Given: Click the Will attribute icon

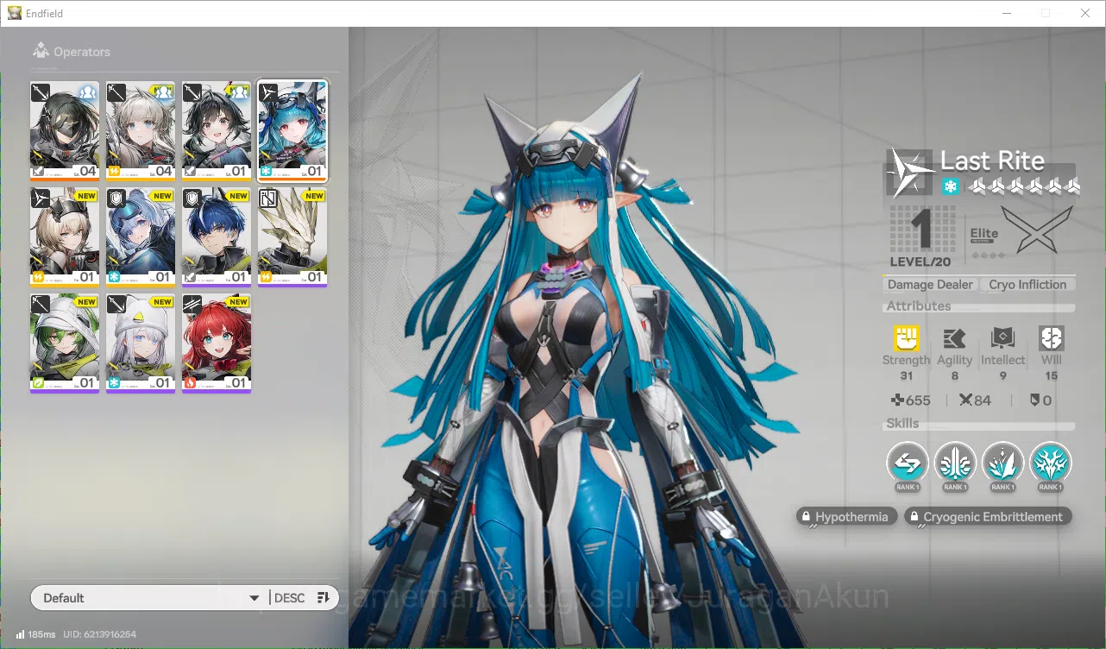Looking at the screenshot, I should 1052,337.
